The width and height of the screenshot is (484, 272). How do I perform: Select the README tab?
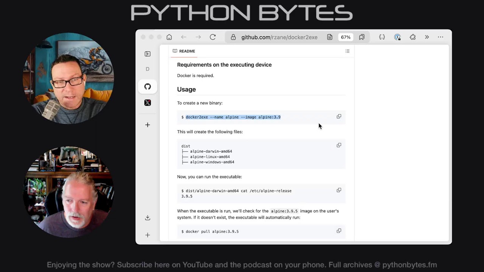[x=184, y=51]
